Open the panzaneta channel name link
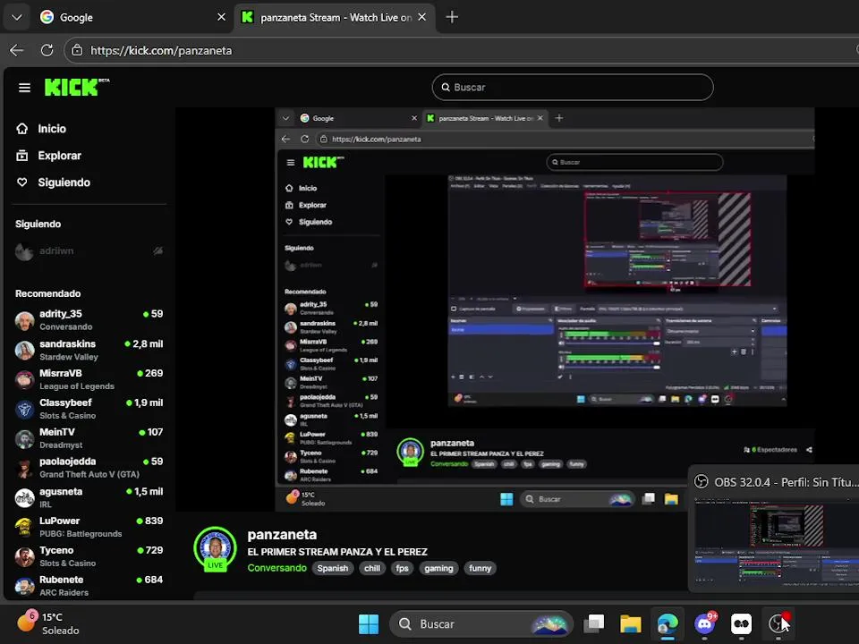The width and height of the screenshot is (859, 644). pos(282,535)
